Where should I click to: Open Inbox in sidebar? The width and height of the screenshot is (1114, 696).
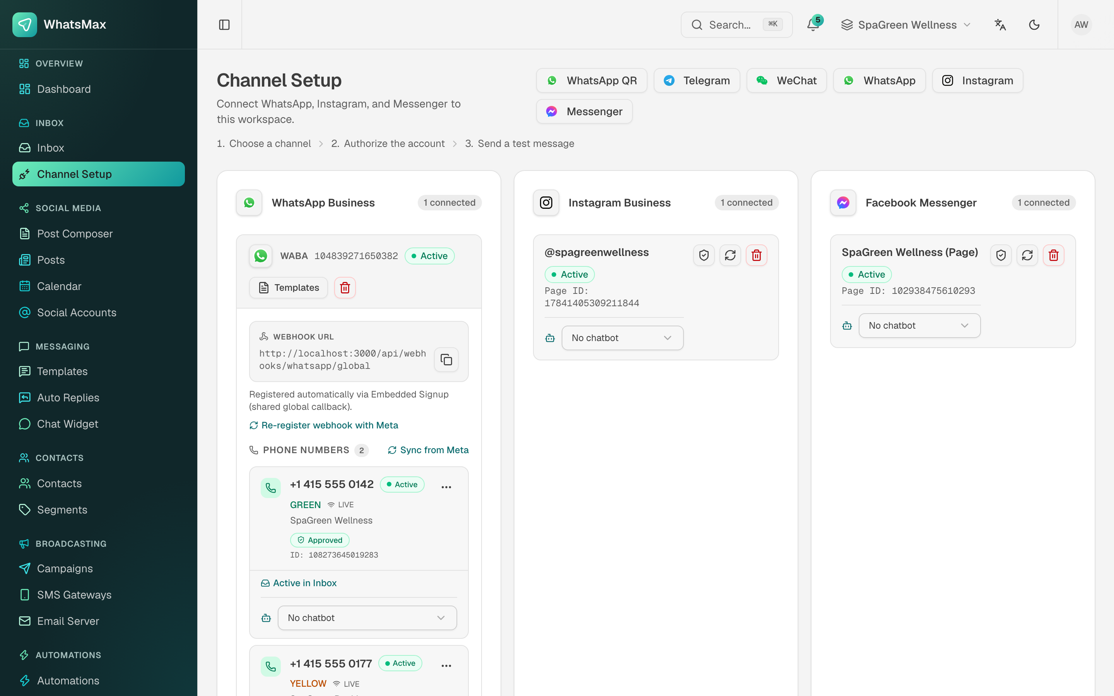click(99, 148)
